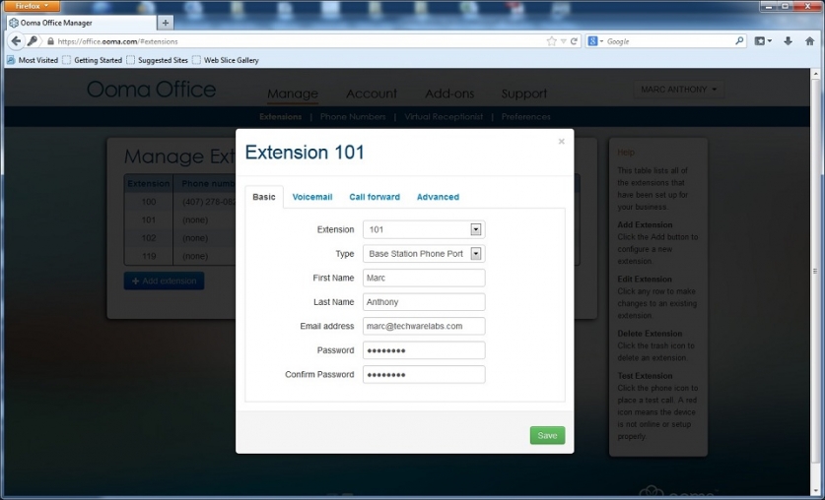Go to the Virtual Receptionist submenu
This screenshot has width=825, height=500.
444,116
